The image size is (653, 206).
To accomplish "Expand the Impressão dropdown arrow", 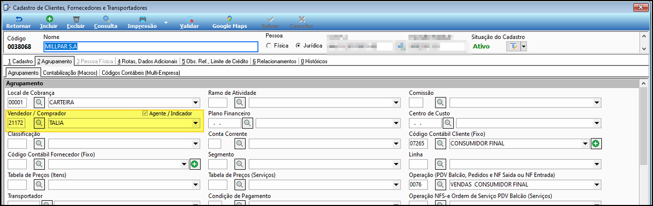I will (166, 23).
